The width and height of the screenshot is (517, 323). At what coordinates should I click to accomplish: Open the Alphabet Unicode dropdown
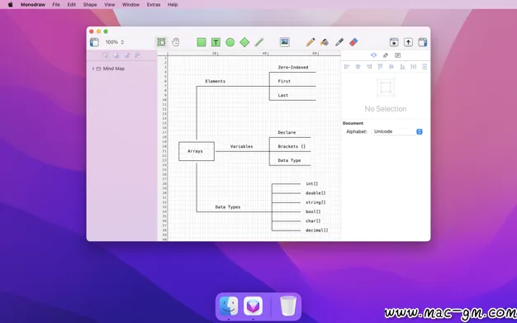tap(397, 131)
